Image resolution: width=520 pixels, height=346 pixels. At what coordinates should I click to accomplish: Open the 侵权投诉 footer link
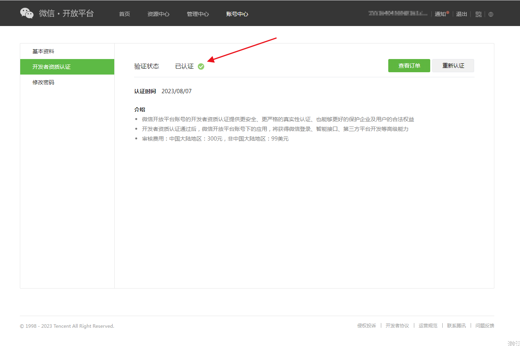(x=366, y=326)
